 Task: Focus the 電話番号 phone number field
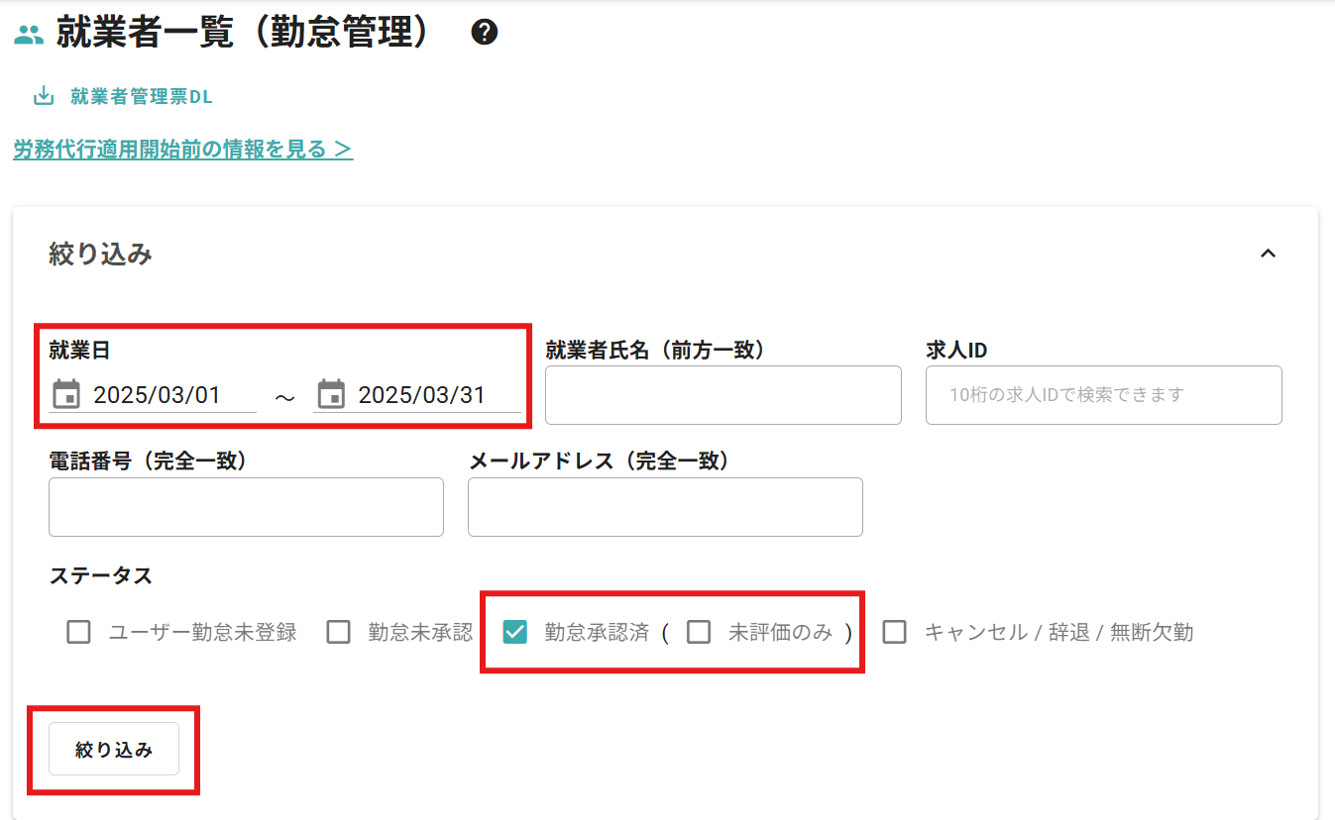(x=246, y=507)
